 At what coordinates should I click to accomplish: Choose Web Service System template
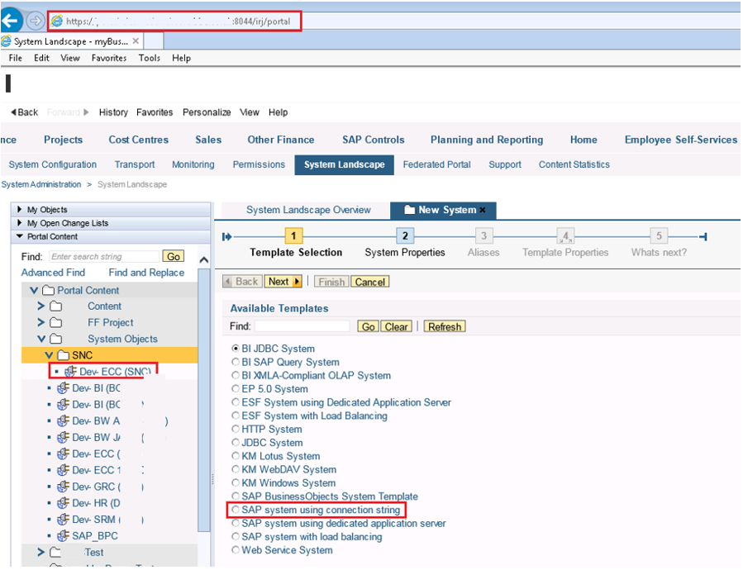236,550
